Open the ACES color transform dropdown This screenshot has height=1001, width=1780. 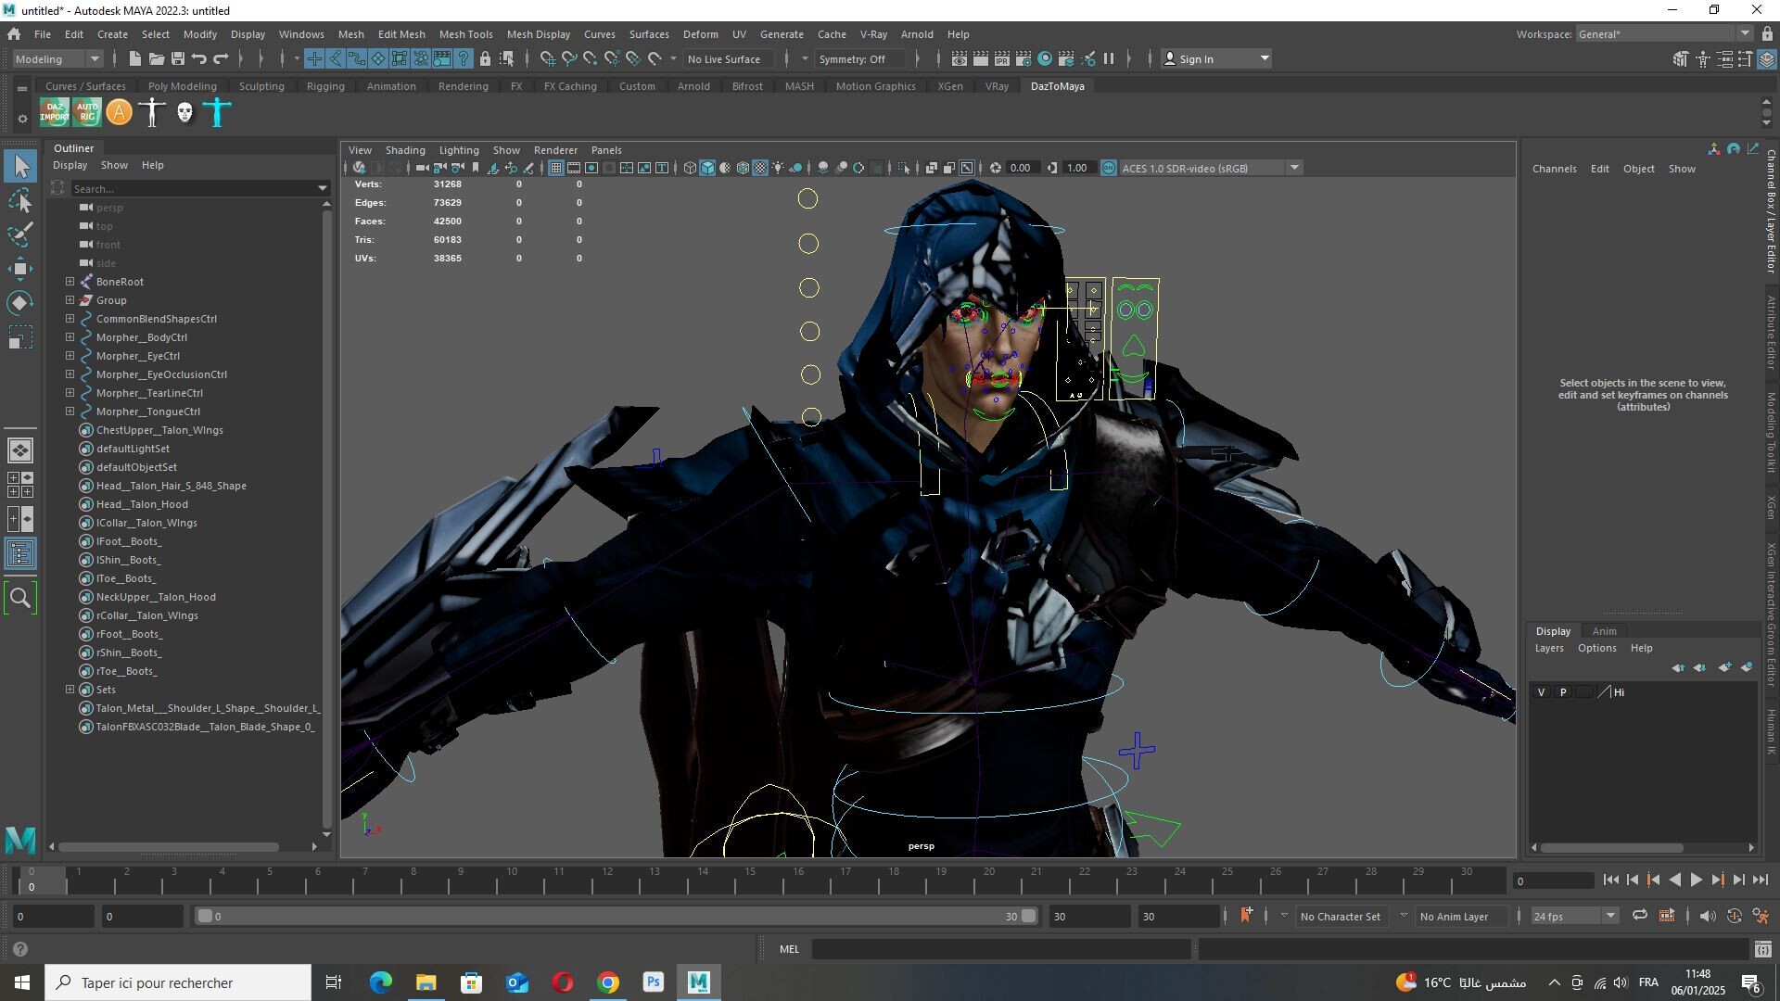click(1210, 169)
